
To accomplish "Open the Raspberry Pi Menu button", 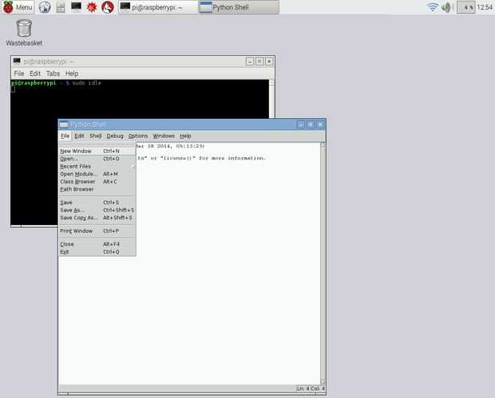I will 18,7.
